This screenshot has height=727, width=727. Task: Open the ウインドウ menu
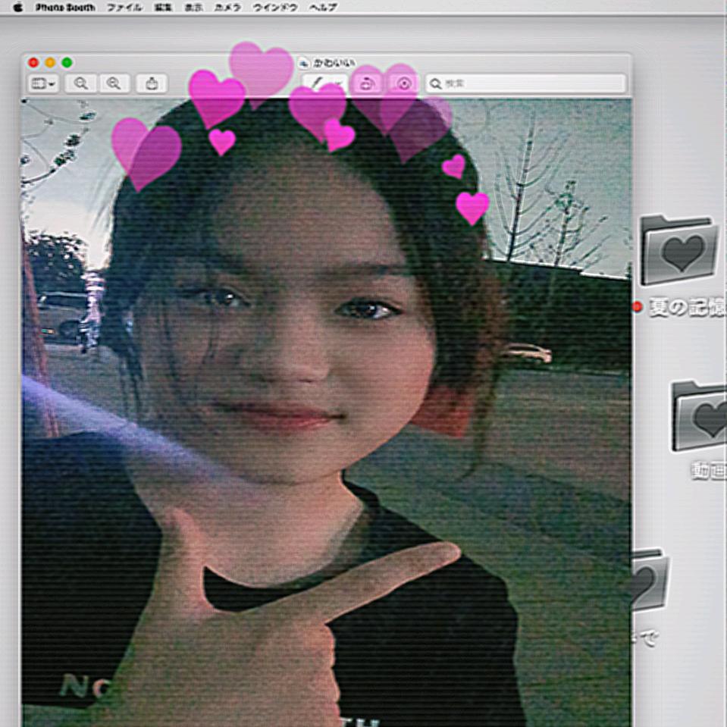[x=275, y=8]
